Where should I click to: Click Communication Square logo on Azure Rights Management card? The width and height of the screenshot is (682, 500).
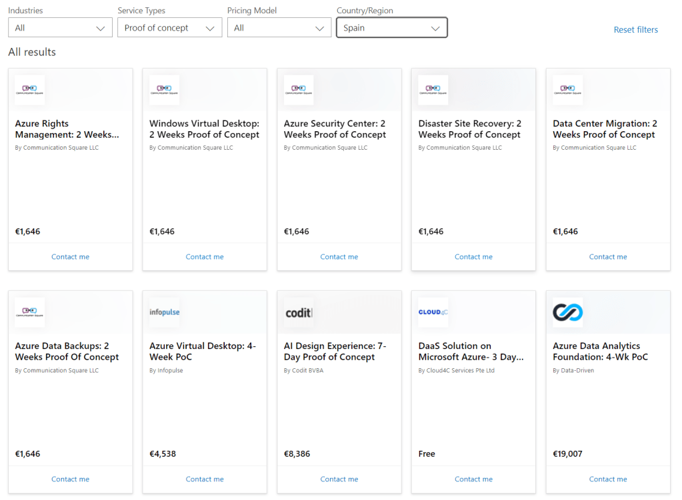click(30, 90)
